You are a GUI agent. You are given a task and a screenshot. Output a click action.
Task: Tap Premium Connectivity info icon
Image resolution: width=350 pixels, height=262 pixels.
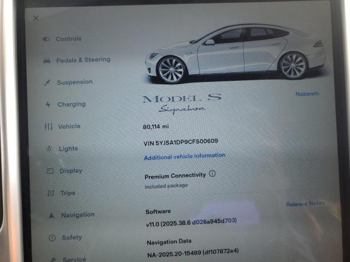212,174
